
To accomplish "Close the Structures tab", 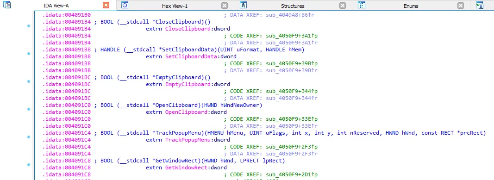I will pos(343,6).
